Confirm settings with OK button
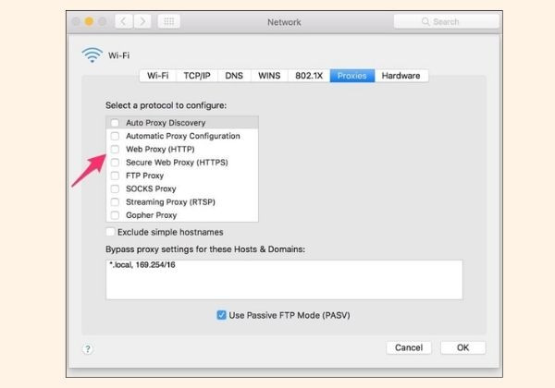The height and width of the screenshot is (388, 555). (x=463, y=347)
